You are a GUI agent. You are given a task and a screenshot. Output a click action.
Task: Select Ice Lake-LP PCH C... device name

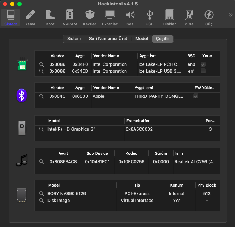(160, 64)
